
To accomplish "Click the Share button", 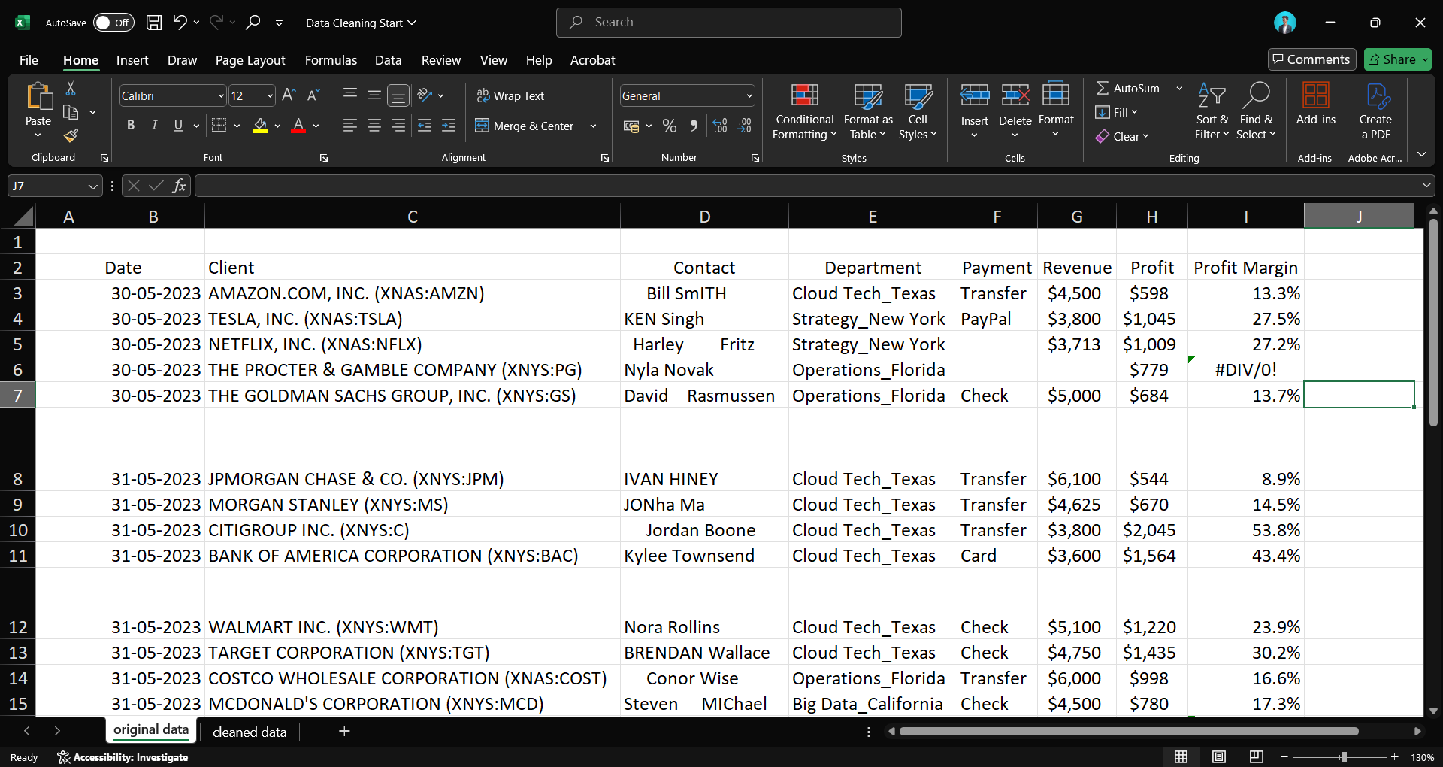I will (1397, 59).
